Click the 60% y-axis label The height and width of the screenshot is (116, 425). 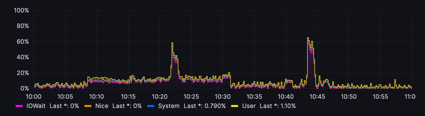(23, 42)
